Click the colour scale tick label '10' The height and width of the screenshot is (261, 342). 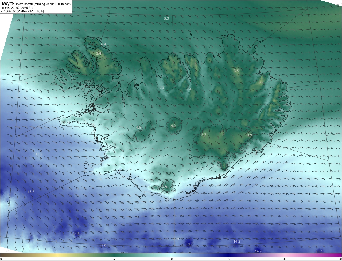[171, 259]
